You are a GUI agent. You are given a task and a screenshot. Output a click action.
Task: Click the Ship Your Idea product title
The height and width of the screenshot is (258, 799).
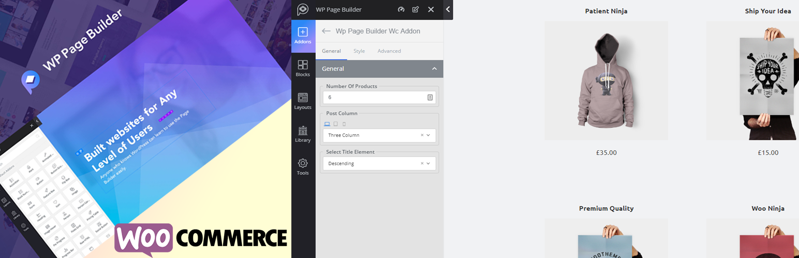tap(768, 11)
